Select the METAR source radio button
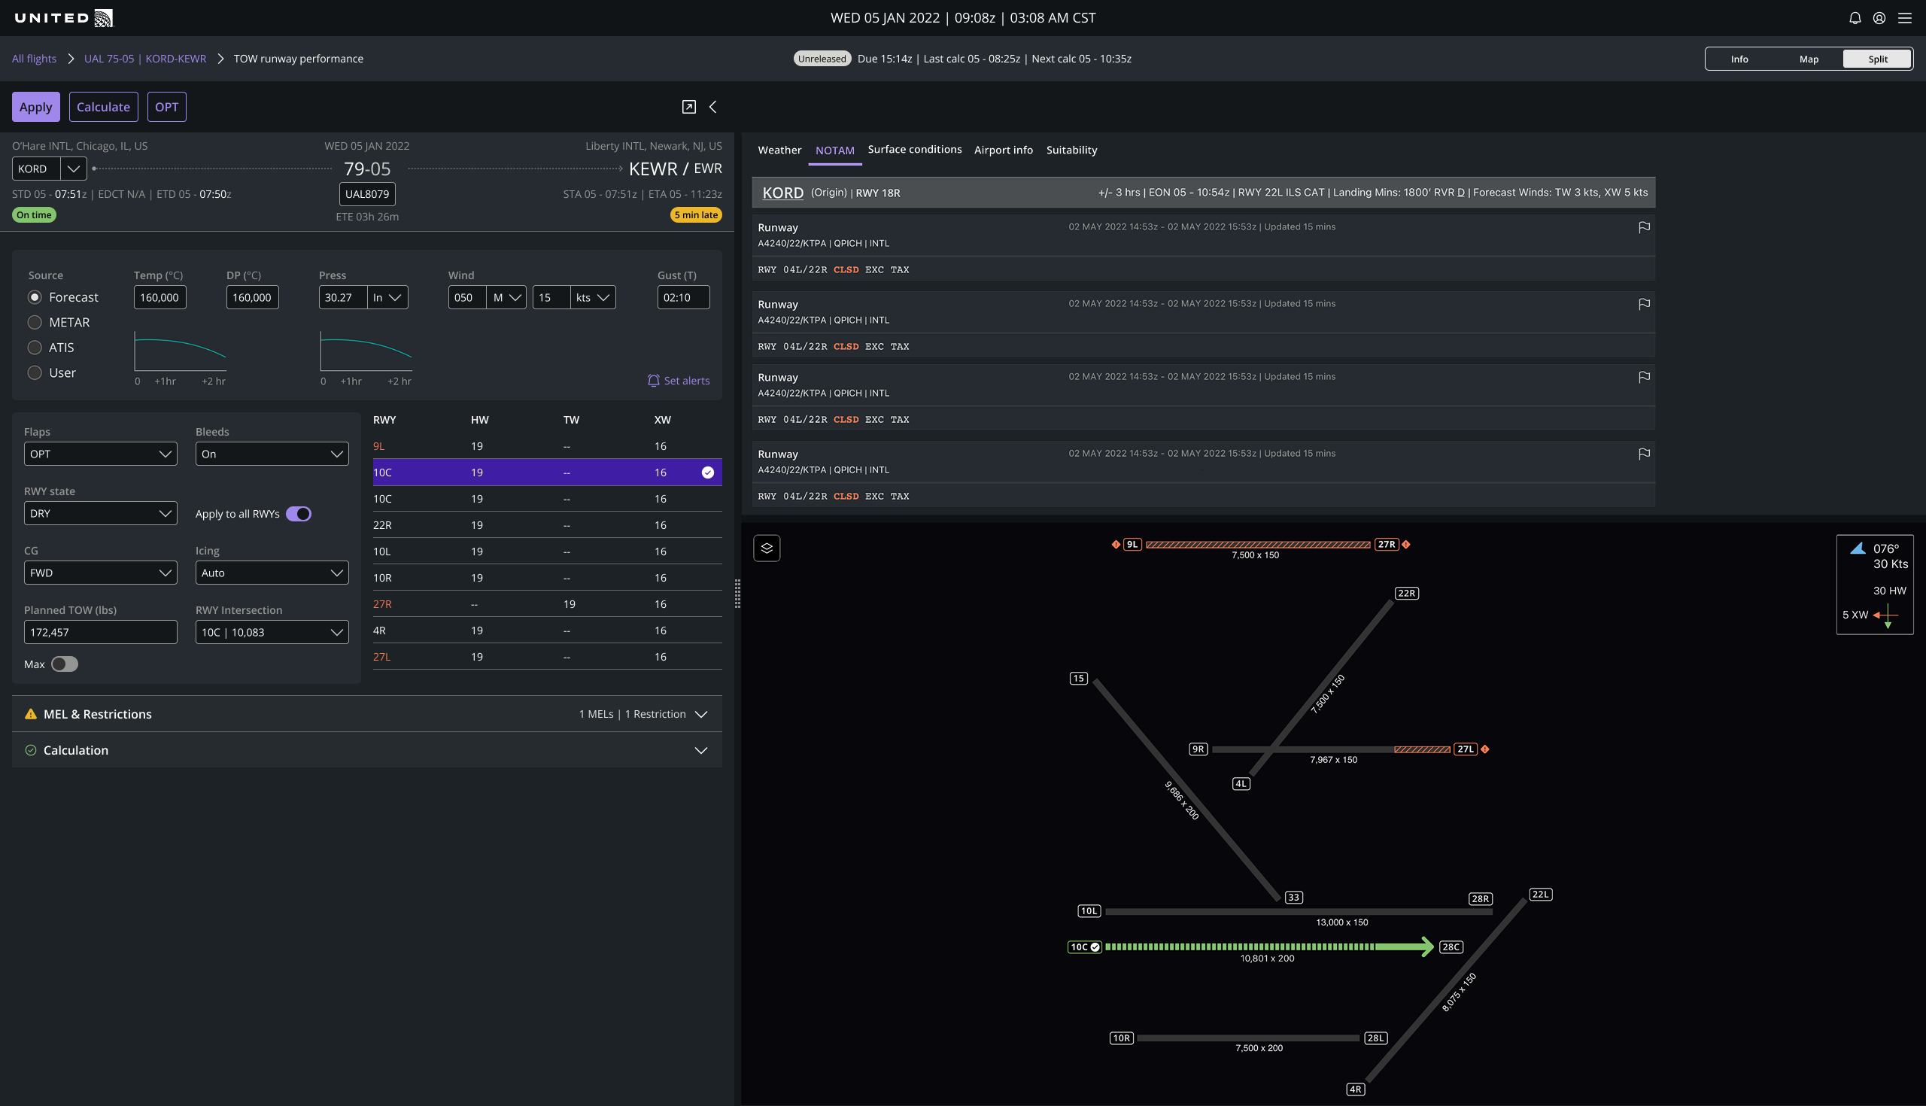 35,322
